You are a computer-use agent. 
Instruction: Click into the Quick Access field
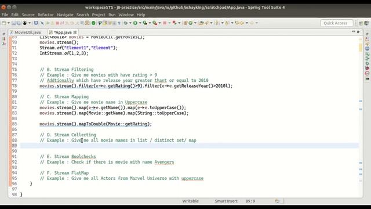(337, 23)
